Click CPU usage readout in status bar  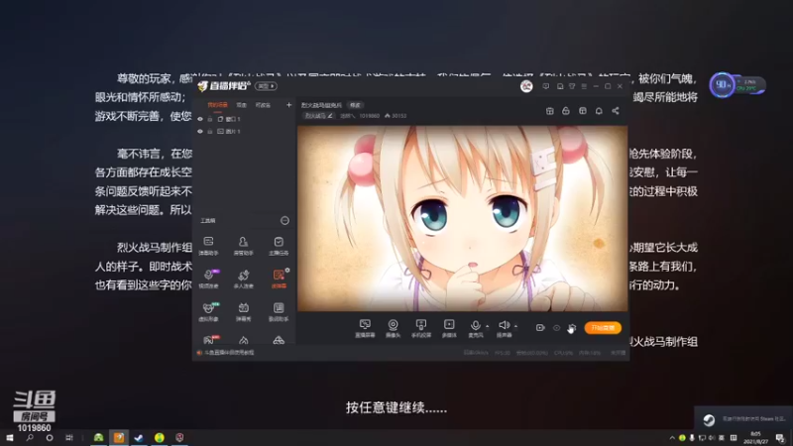(x=563, y=353)
